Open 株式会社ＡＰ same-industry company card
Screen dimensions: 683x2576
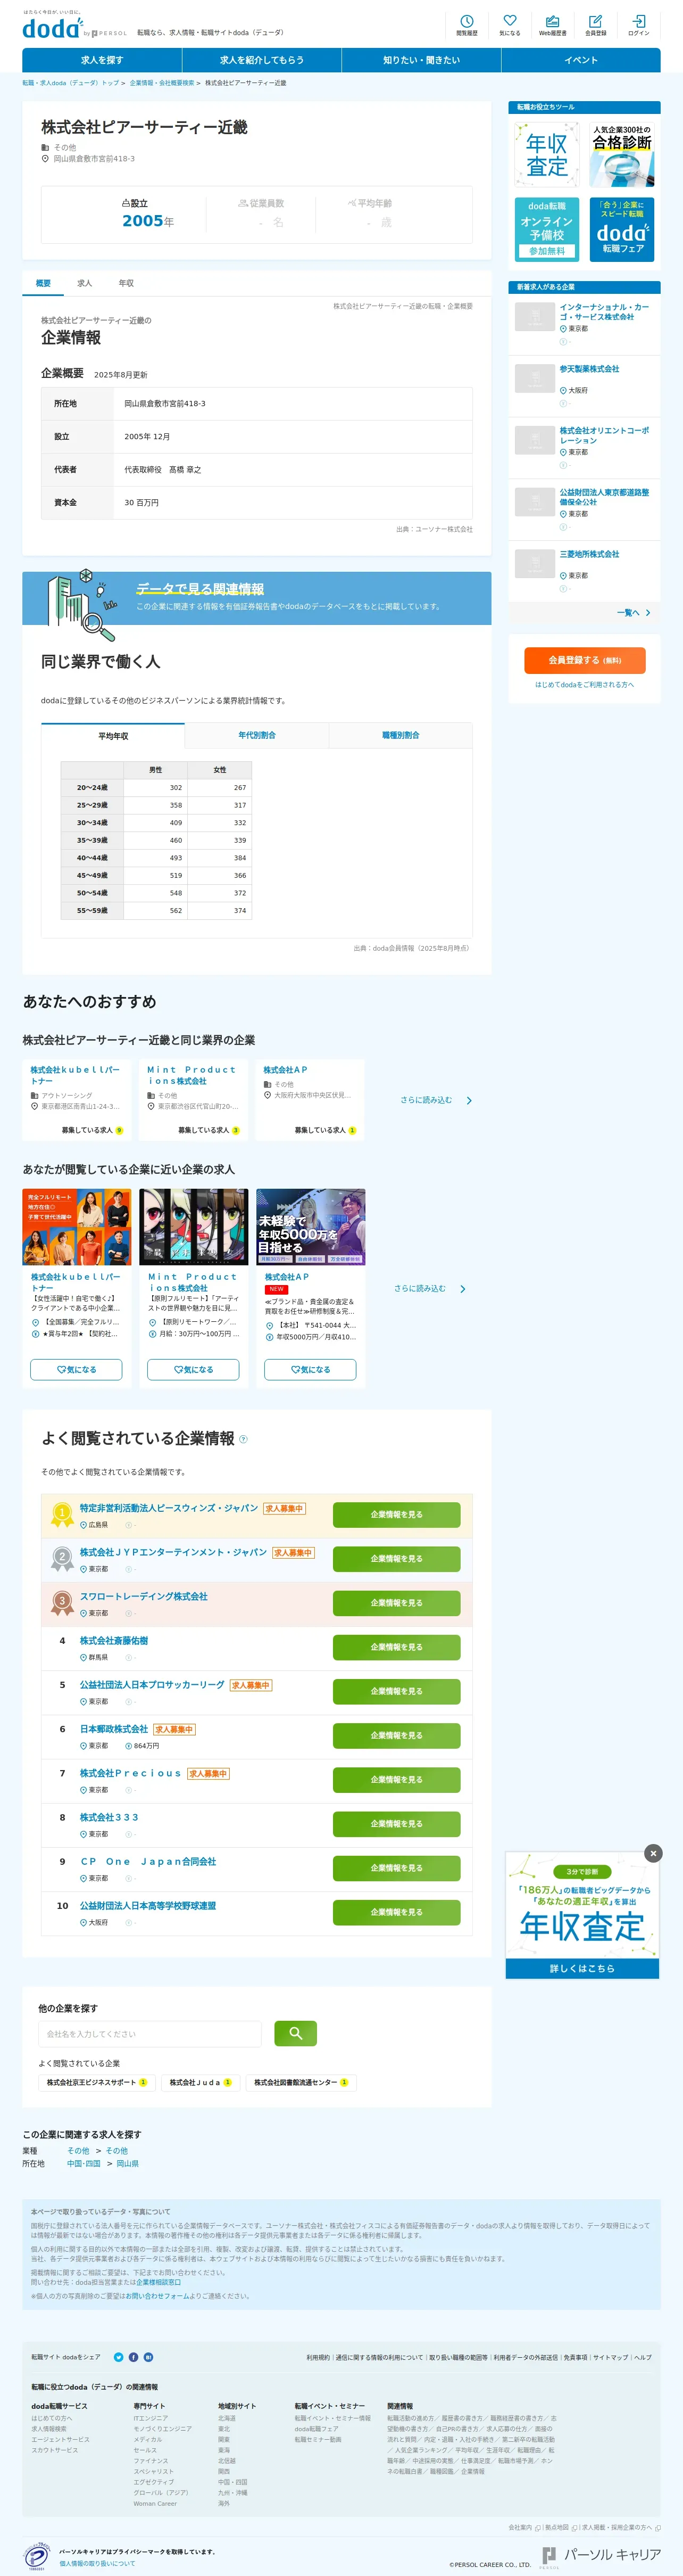[x=310, y=1100]
